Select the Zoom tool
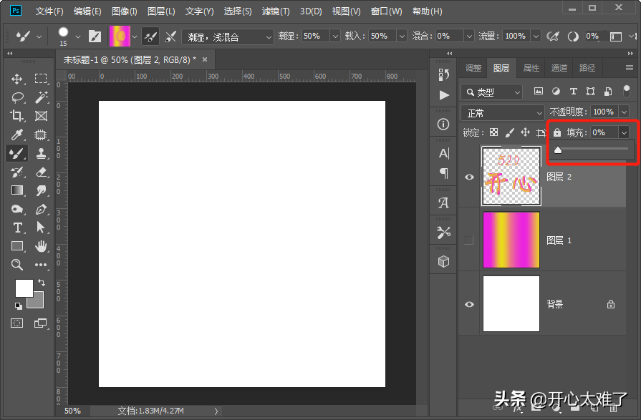Image resolution: width=641 pixels, height=420 pixels. [x=17, y=265]
